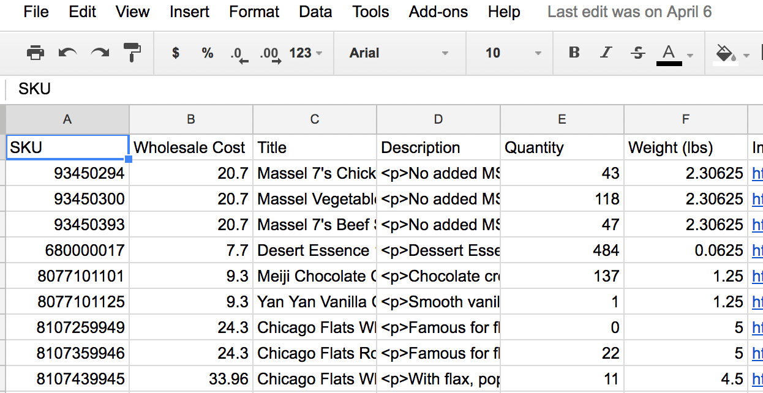Click the 'Last edit was on April 6' link
This screenshot has width=763, height=393.
click(629, 12)
